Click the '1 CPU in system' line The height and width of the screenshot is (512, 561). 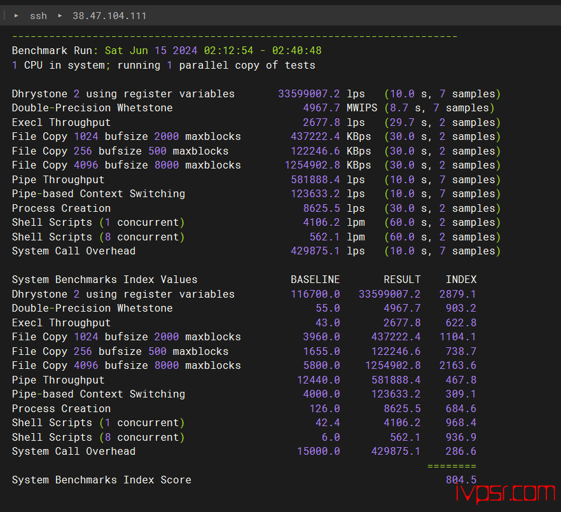[163, 66]
